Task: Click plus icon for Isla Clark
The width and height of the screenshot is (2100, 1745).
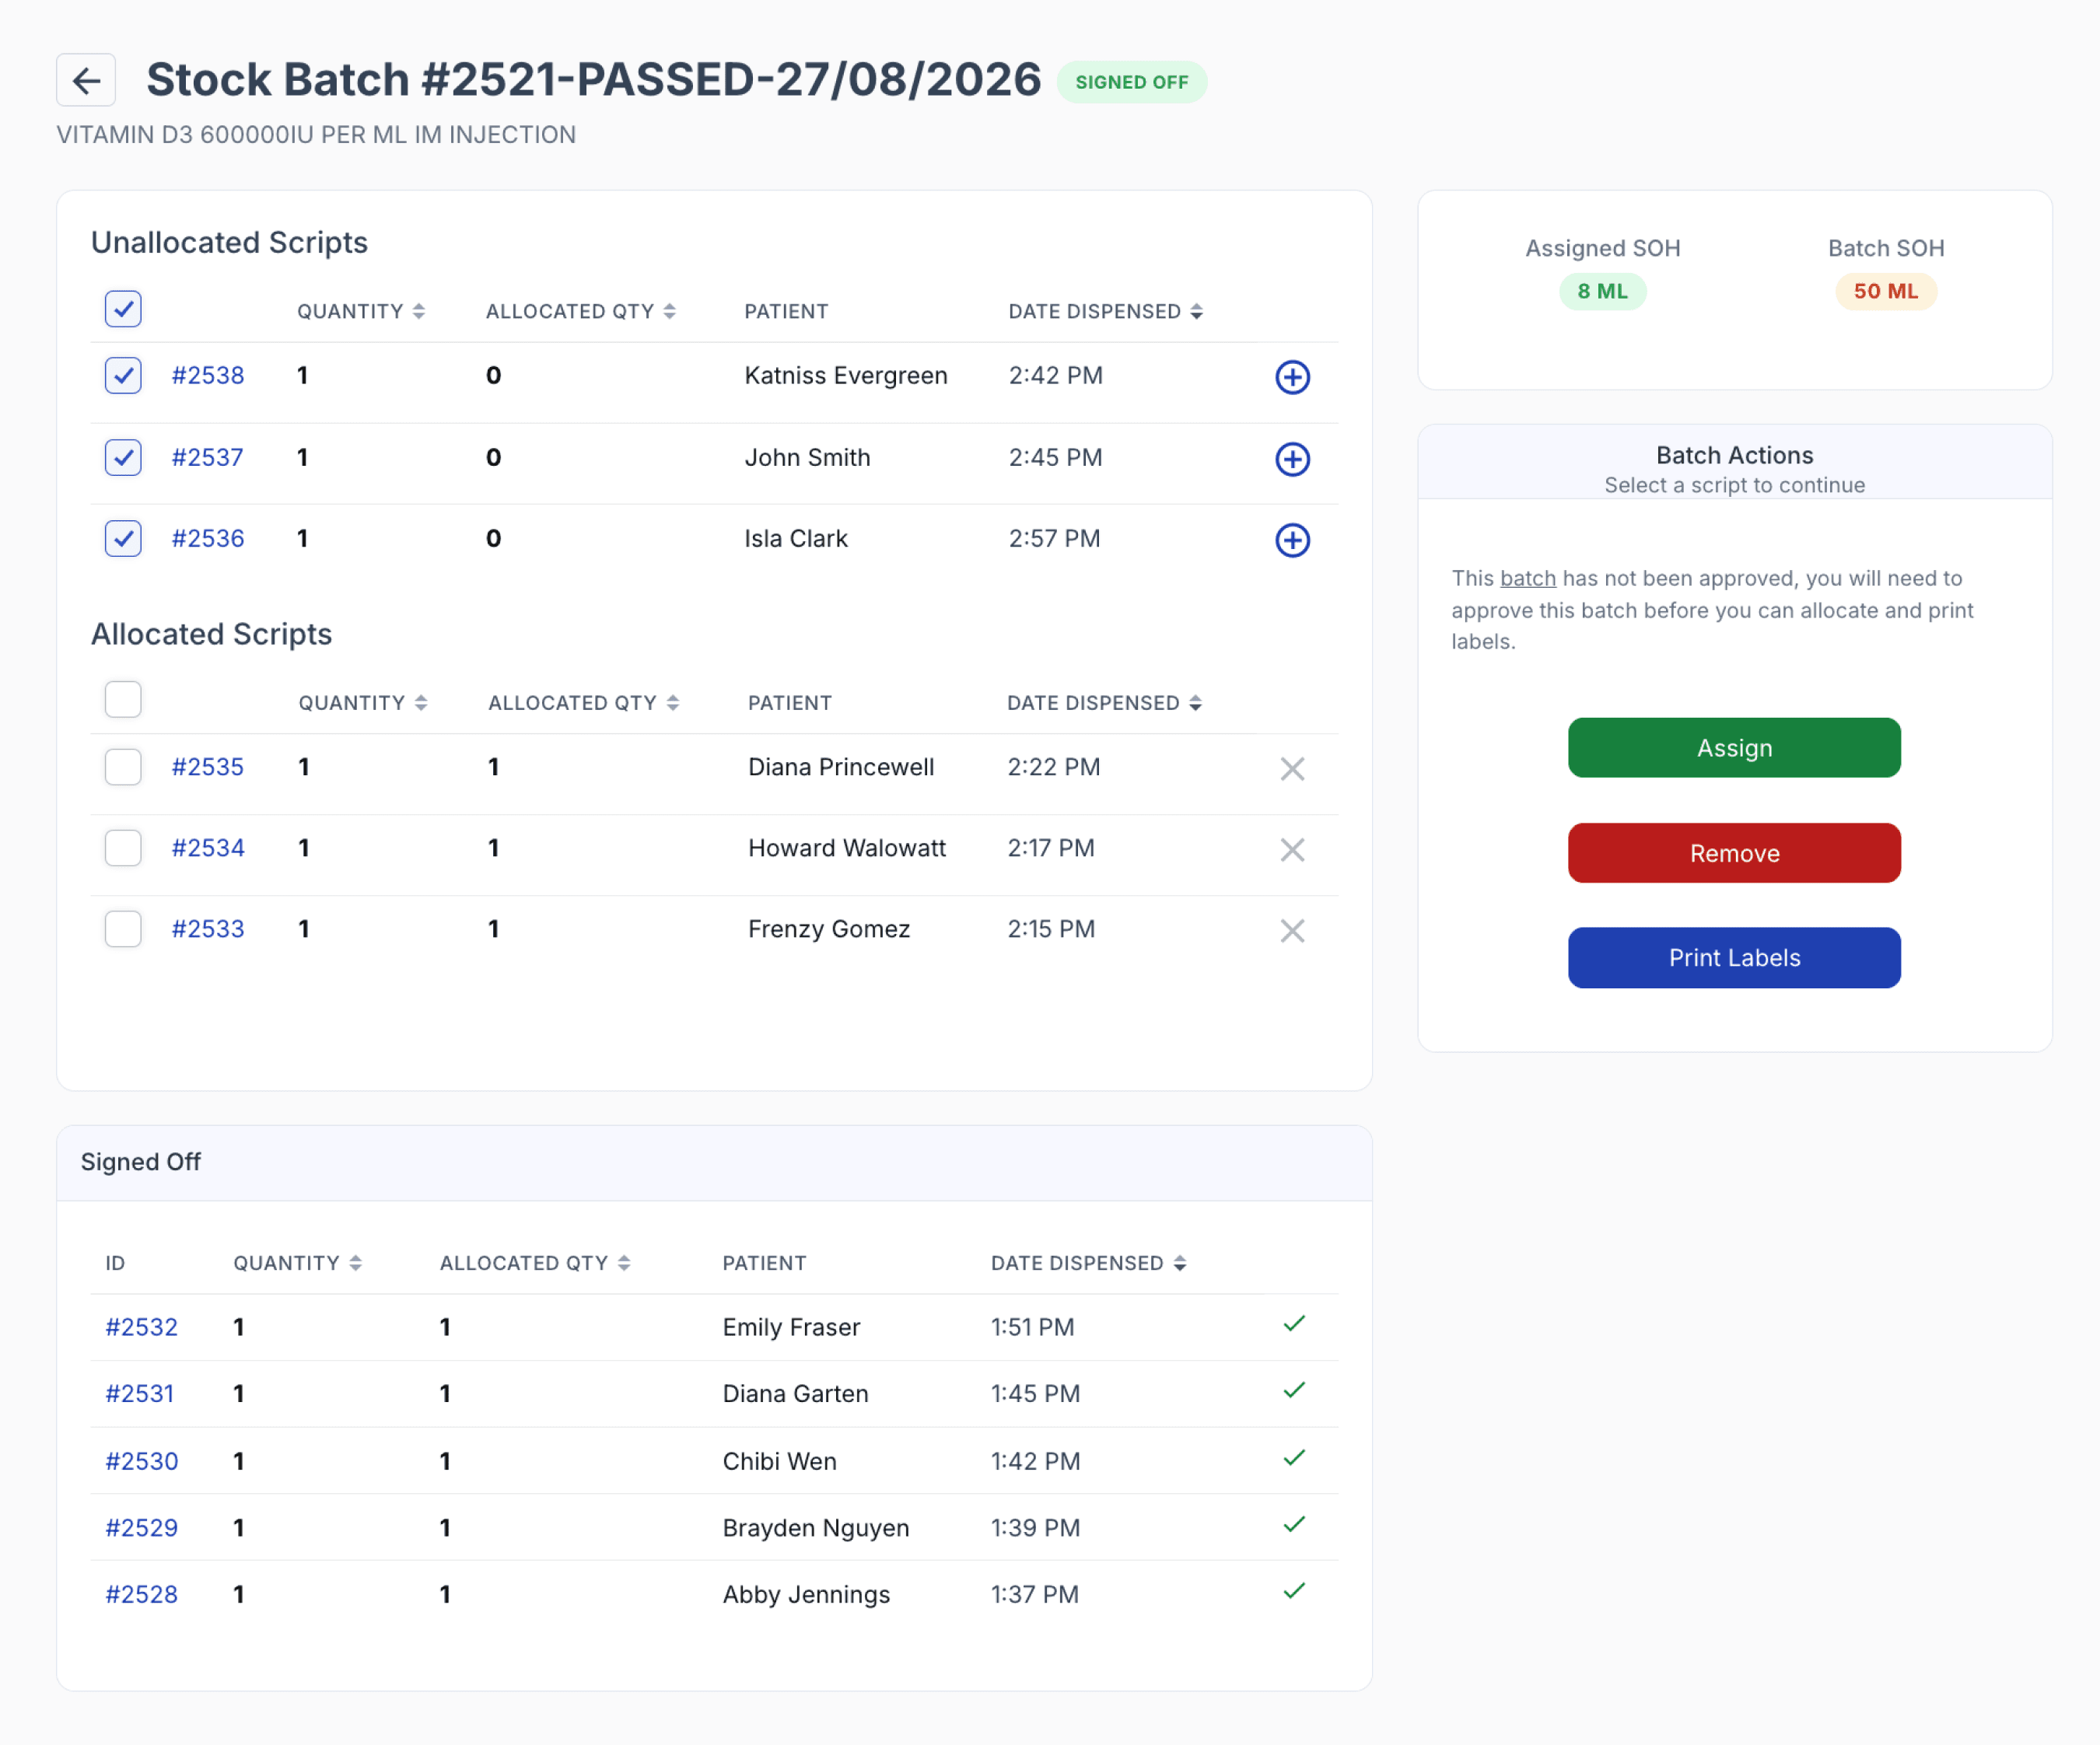Action: pyautogui.click(x=1292, y=540)
